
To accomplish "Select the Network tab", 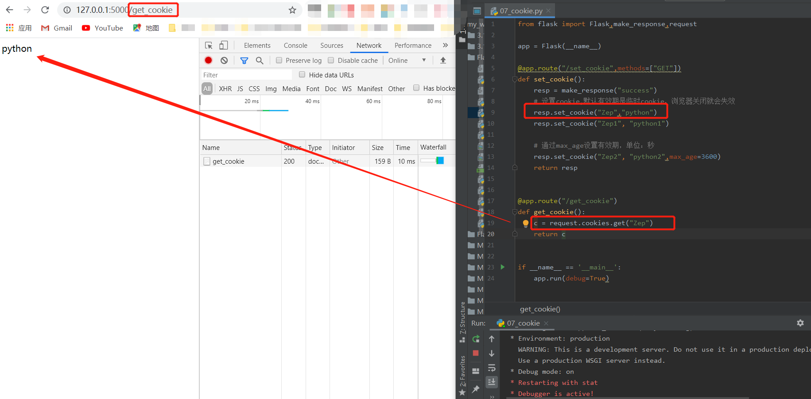I will pos(369,45).
